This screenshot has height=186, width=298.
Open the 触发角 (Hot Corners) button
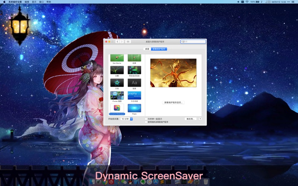[x=190, y=119]
